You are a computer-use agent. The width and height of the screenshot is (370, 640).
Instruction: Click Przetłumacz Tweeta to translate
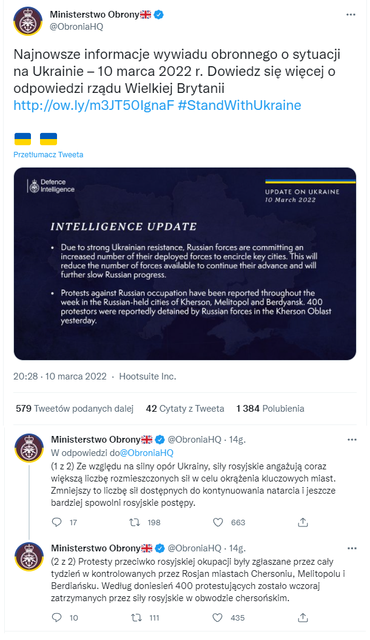coord(49,155)
